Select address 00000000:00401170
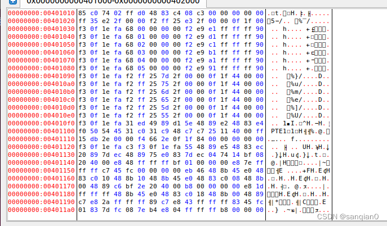 [x=41, y=186]
